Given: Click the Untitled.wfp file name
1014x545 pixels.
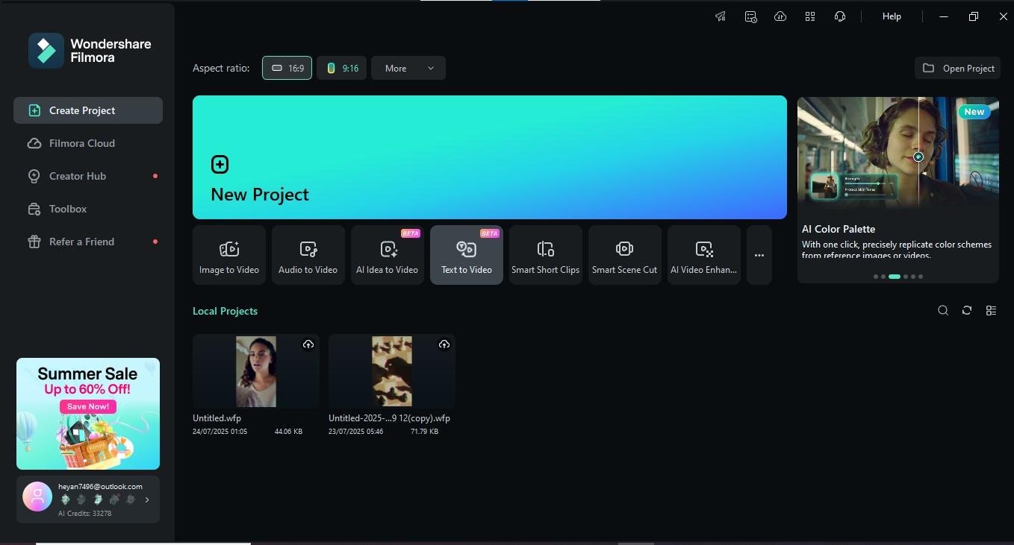Looking at the screenshot, I should [217, 418].
